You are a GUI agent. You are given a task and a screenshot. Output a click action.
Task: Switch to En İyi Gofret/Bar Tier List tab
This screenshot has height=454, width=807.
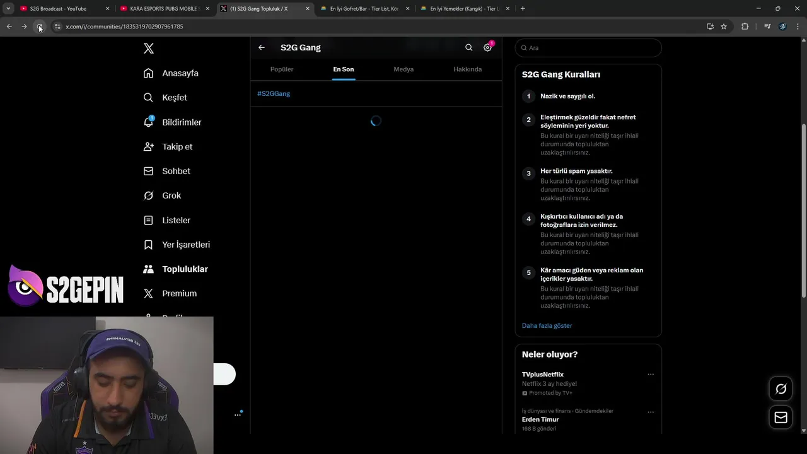[365, 9]
